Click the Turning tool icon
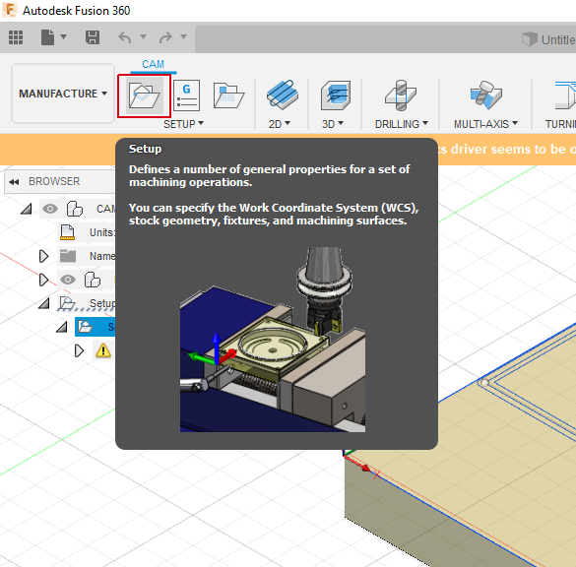Image resolution: width=576 pixels, height=567 pixels. coord(566,95)
